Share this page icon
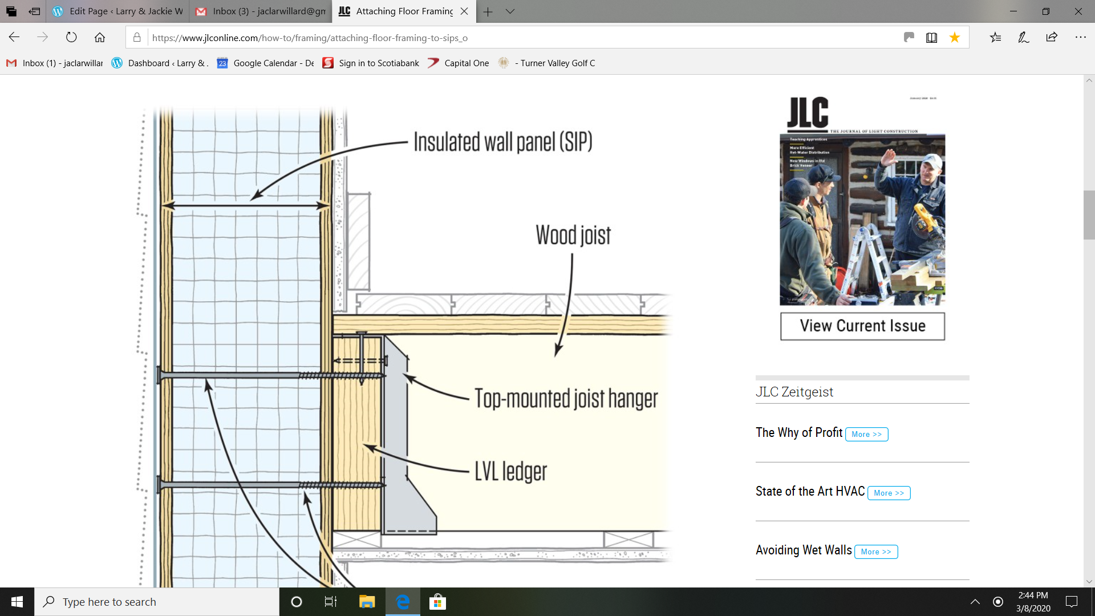Viewport: 1095px width, 616px height. [x=1052, y=38]
